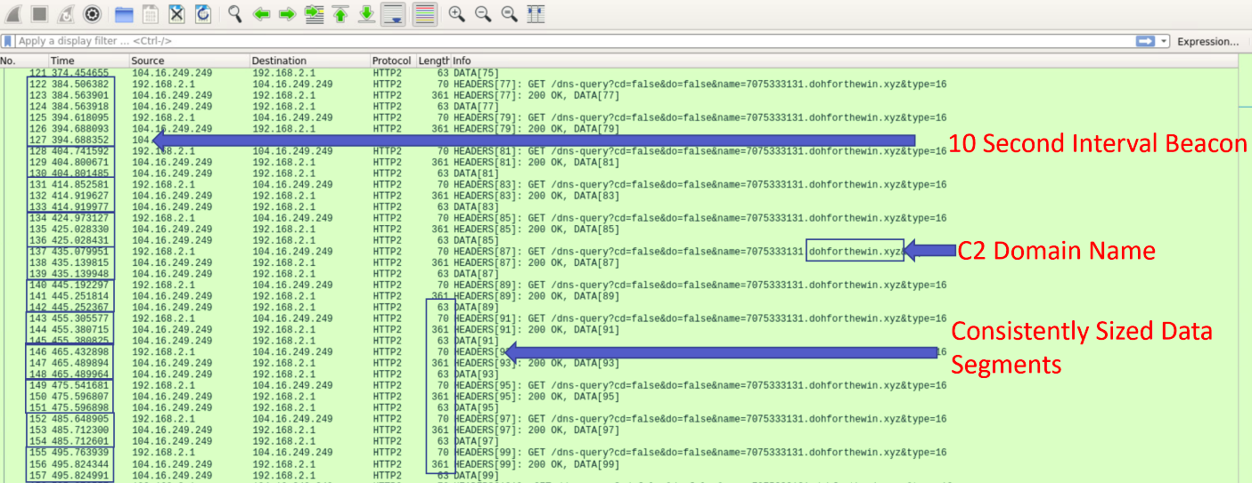The height and width of the screenshot is (483, 1252).
Task: Zoom in on packet list text
Action: point(456,13)
